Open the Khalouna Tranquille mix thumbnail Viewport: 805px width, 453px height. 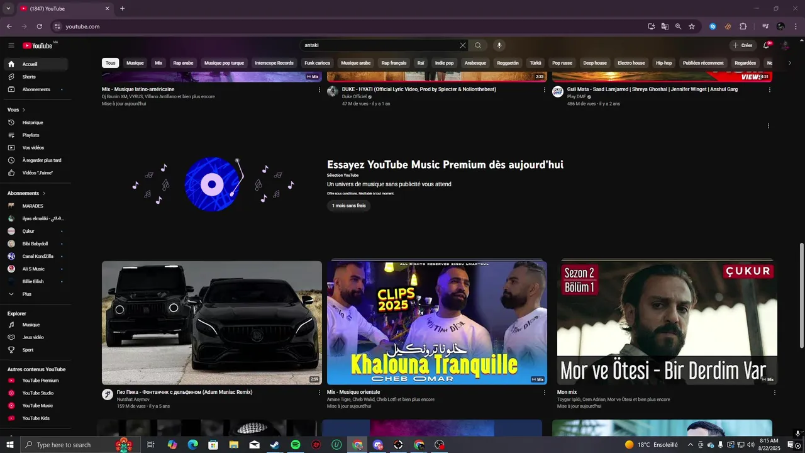(x=437, y=323)
